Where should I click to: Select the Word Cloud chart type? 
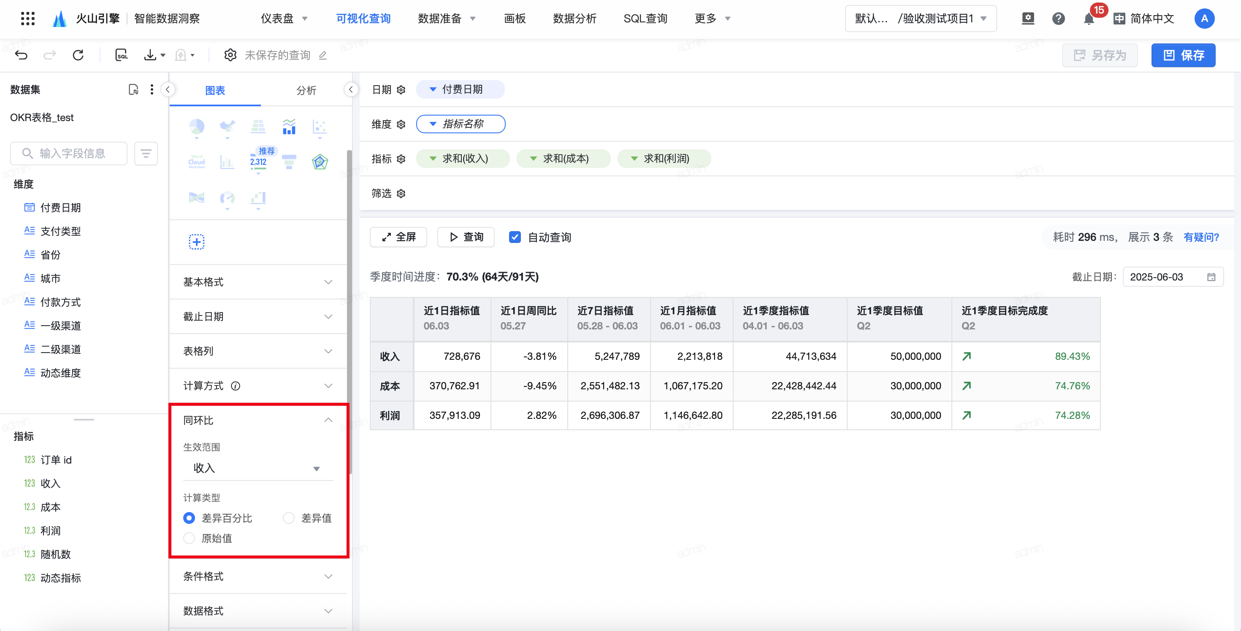196,162
